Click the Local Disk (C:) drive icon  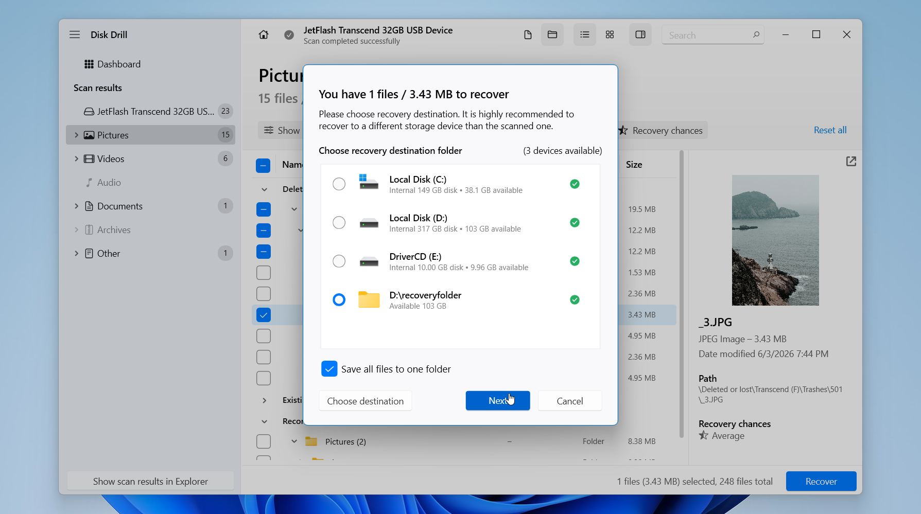point(369,182)
